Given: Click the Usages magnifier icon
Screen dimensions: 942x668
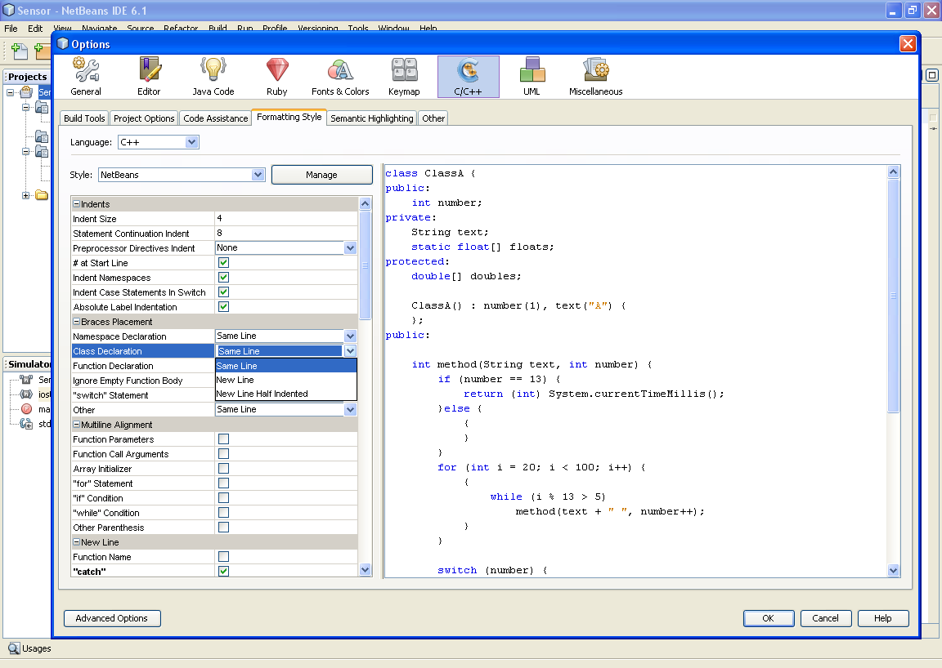Looking at the screenshot, I should click(14, 648).
